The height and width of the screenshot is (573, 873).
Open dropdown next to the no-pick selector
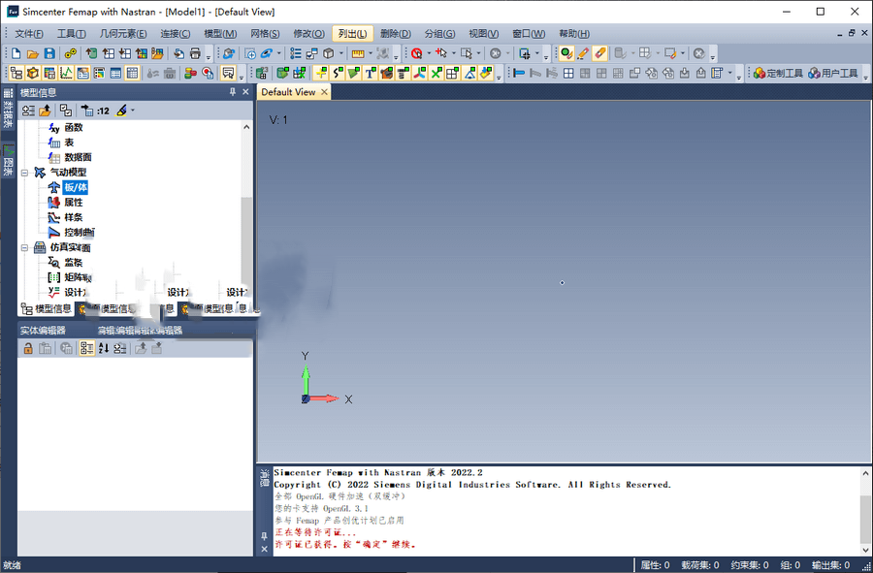point(429,53)
